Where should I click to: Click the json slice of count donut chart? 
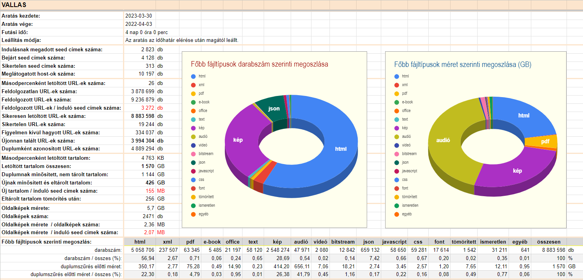(273, 108)
